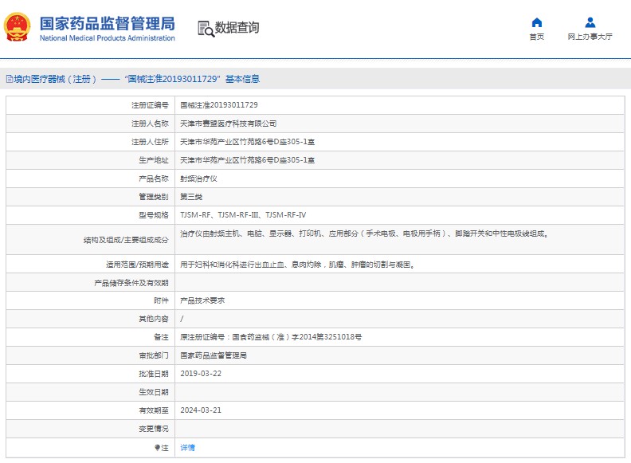Click the 批准日期 label cell
The width and height of the screenshot is (631, 463).
pos(91,374)
